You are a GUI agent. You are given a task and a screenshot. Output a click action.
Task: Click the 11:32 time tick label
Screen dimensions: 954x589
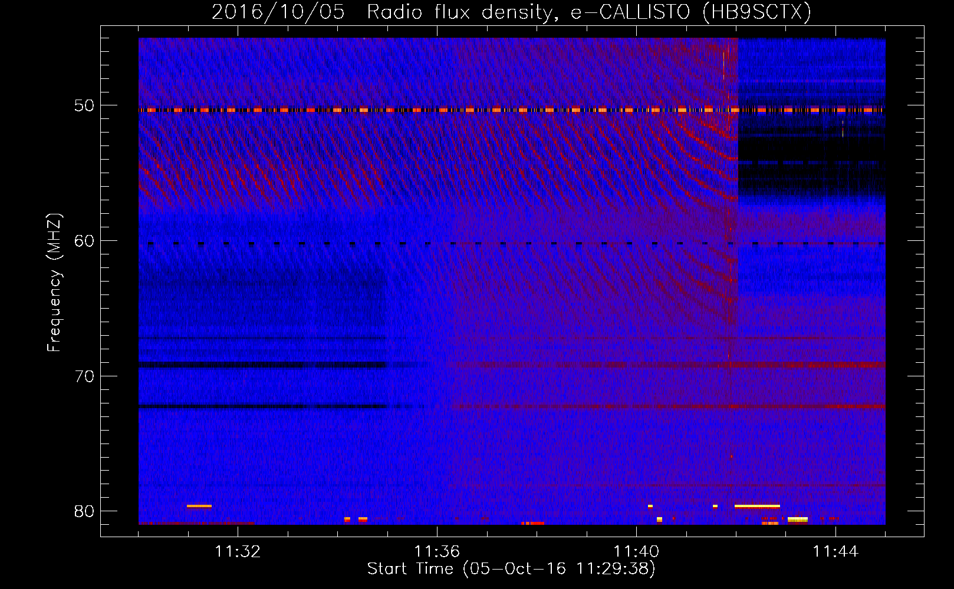click(x=238, y=551)
